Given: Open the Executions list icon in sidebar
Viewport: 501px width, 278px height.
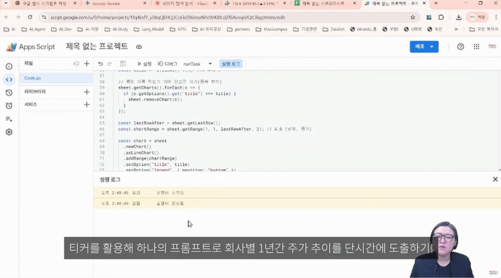Looking at the screenshot, I should (x=9, y=119).
